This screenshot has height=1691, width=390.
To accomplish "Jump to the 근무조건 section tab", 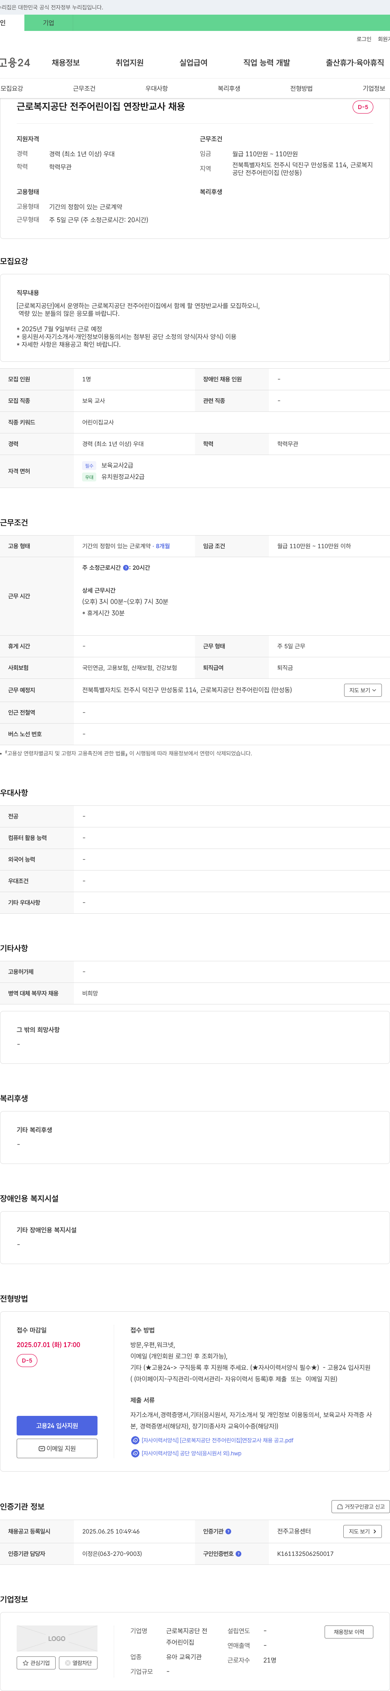I will (84, 88).
